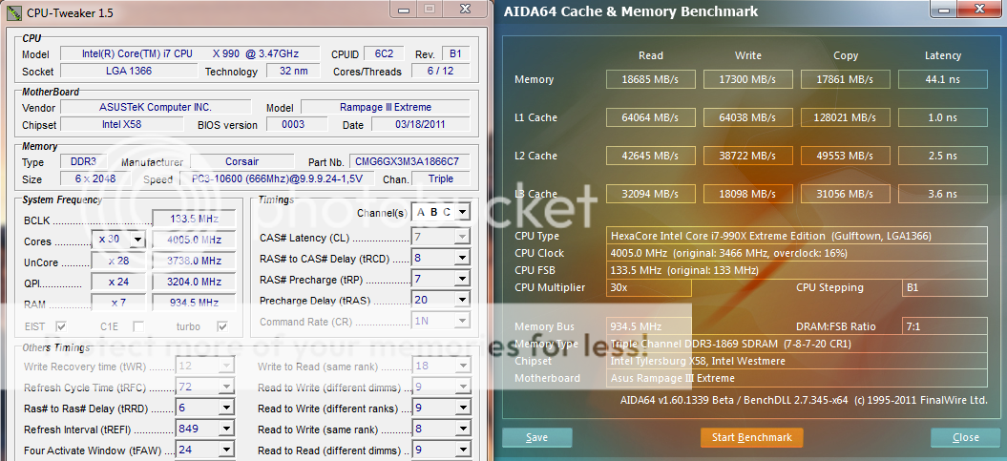Image resolution: width=1007 pixels, height=461 pixels.
Task: Click the CPU Multiplier 30x field
Action: (649, 287)
